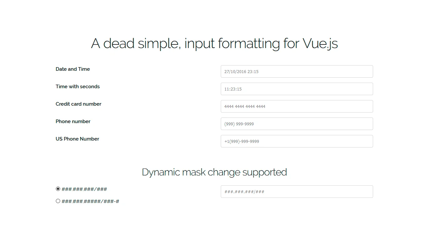
Task: Click the (999) 999-9999 placeholder field
Action: click(x=296, y=124)
